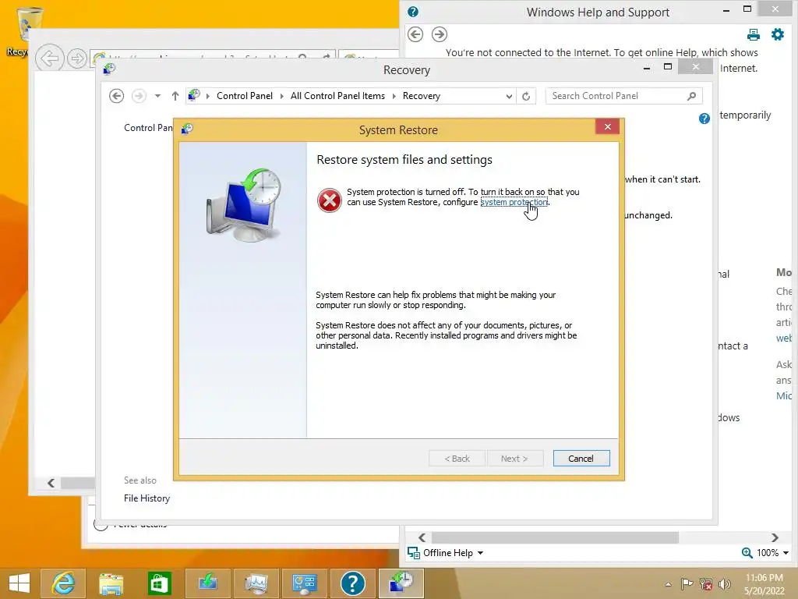
Task: Open File History under See also
Action: tap(147, 498)
